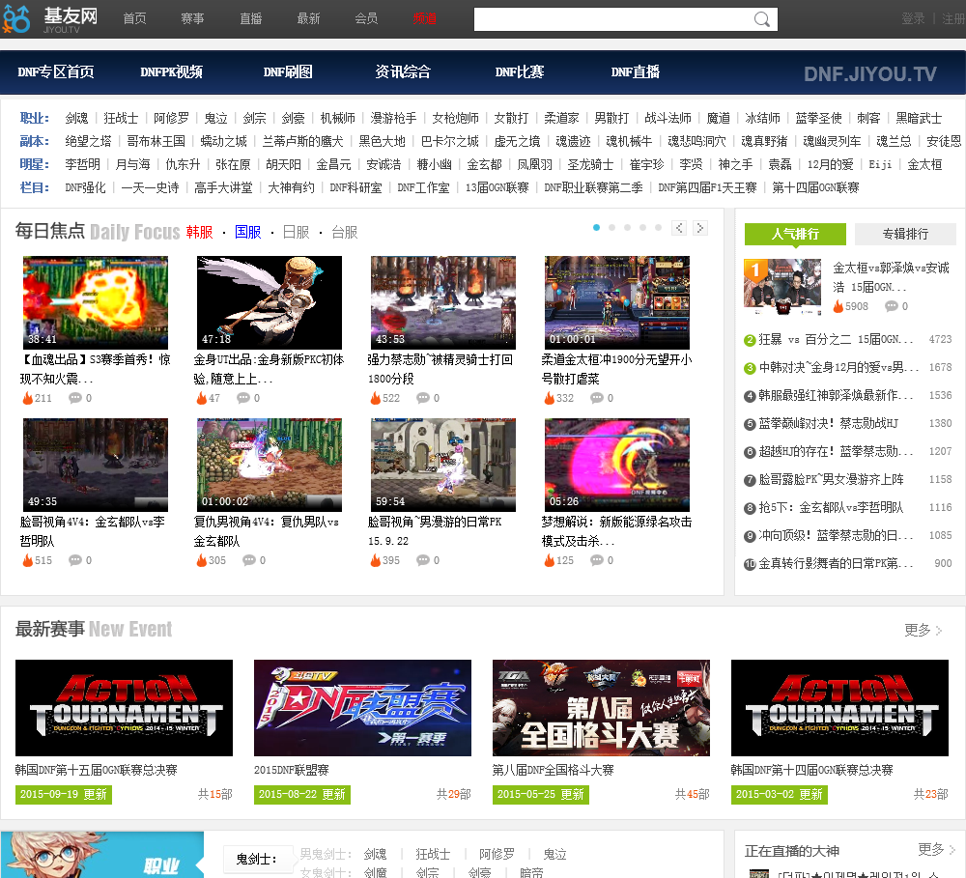Select 国服 server filter
The height and width of the screenshot is (878, 966).
(247, 232)
